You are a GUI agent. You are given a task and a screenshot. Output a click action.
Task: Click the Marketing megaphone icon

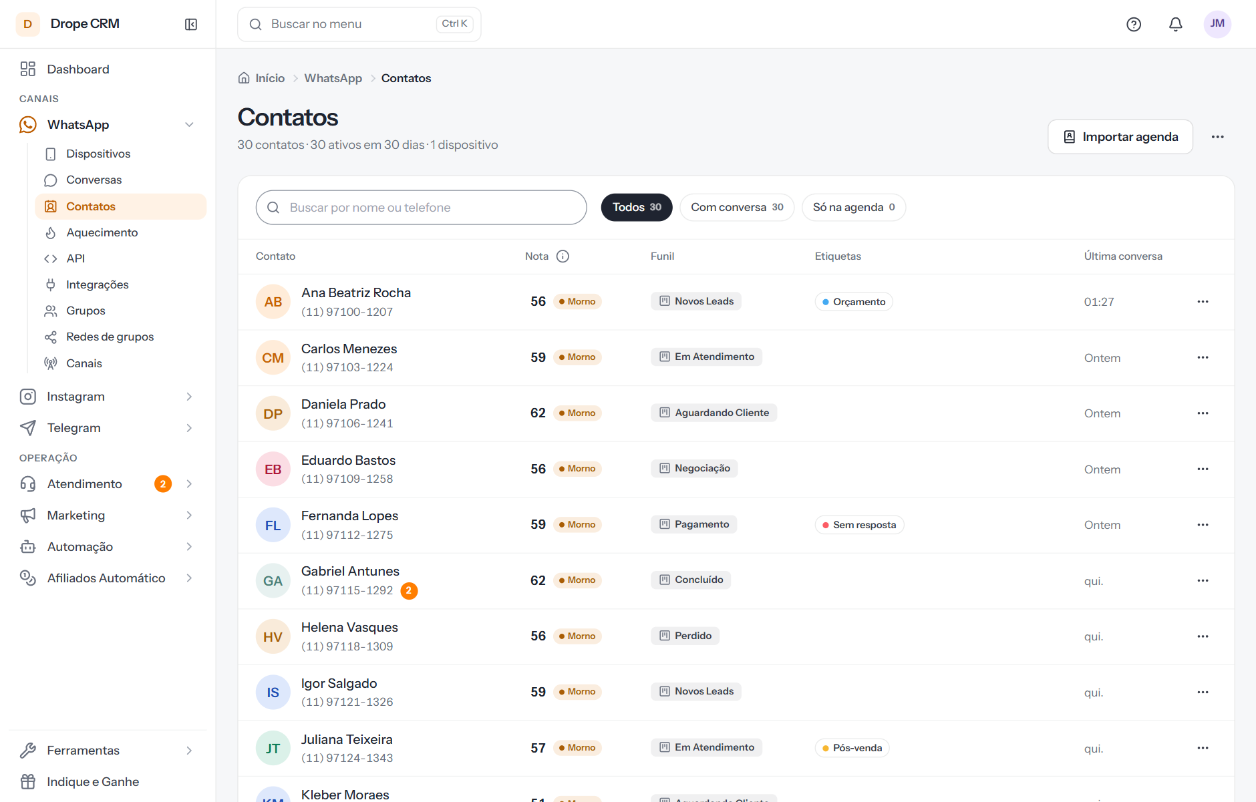coord(28,516)
